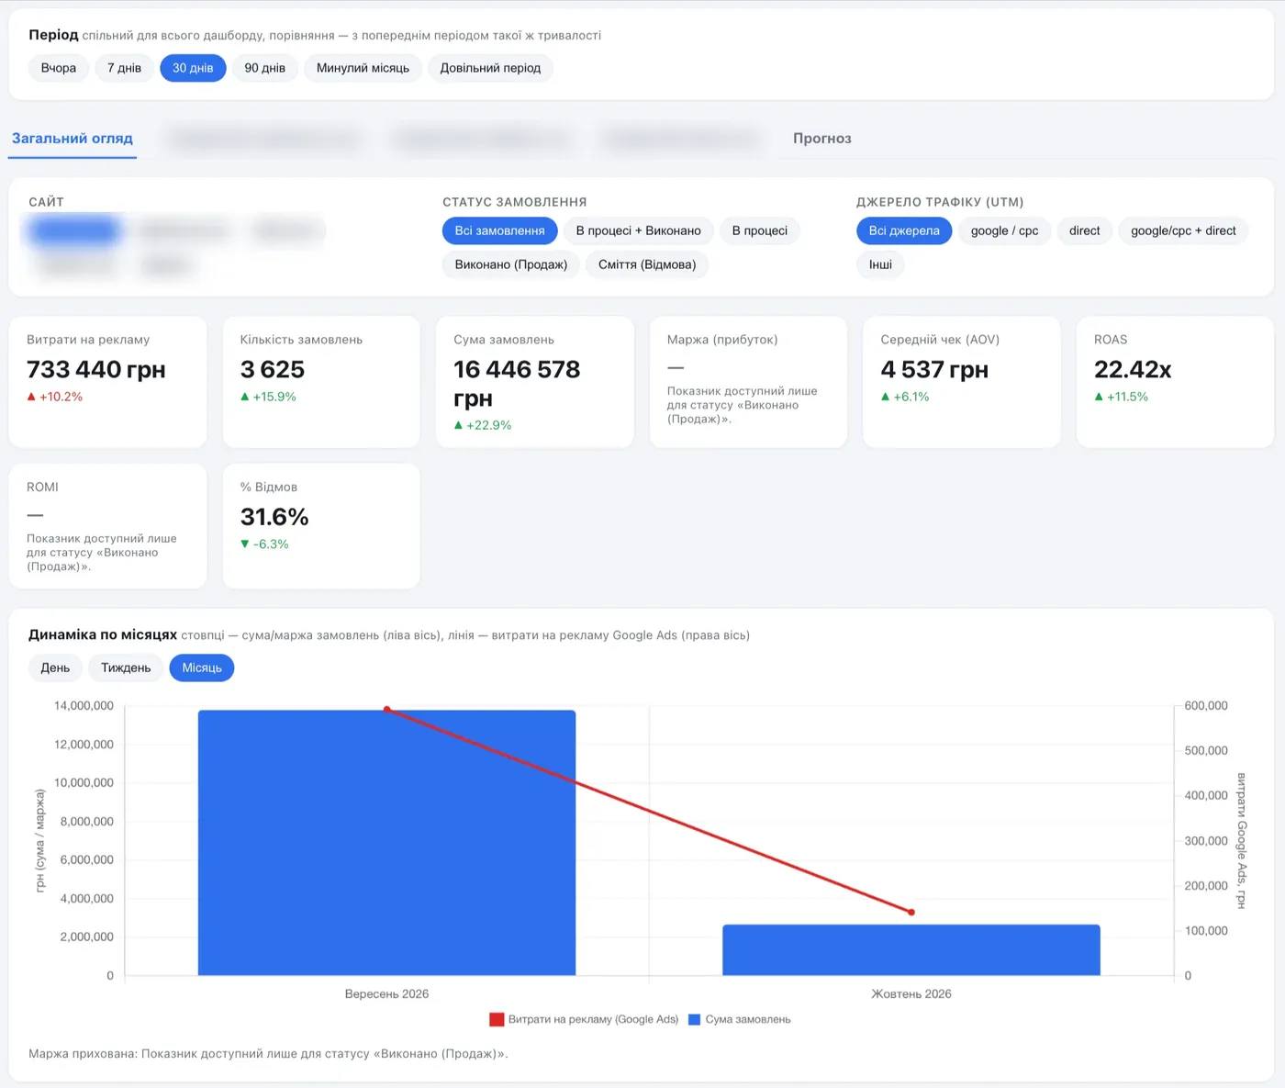The width and height of the screenshot is (1285, 1088).
Task: Select the standalone "direct" source chip
Action: click(x=1085, y=230)
